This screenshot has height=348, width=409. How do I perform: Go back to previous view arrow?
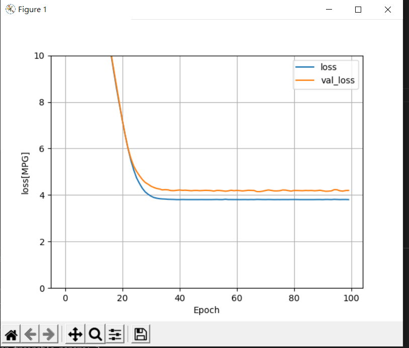click(x=30, y=334)
